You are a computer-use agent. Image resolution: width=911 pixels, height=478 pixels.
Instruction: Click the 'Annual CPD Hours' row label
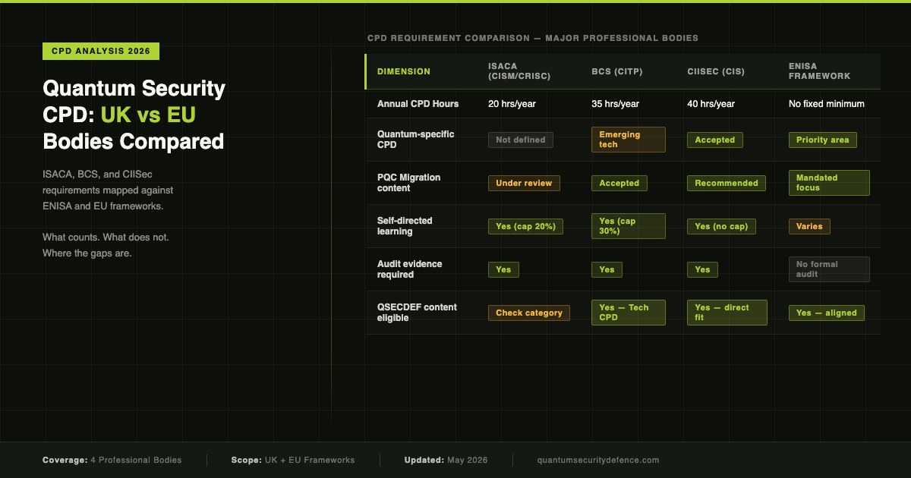418,104
